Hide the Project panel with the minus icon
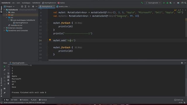Viewport: 187px width, 105px height. [x=36, y=6]
